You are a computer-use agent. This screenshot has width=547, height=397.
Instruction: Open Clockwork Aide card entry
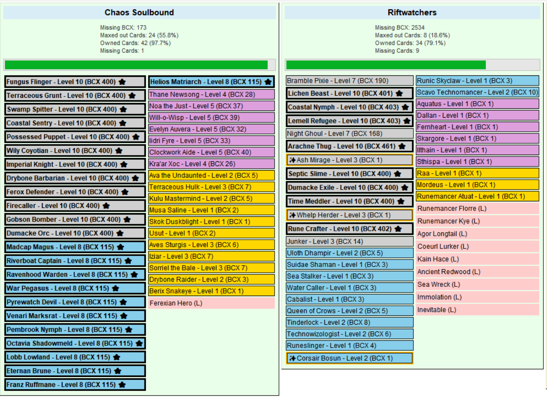[212, 152]
